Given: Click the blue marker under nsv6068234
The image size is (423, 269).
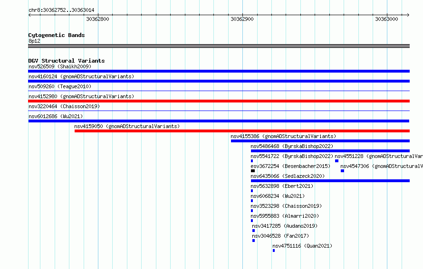Looking at the screenshot, I should (x=252, y=201).
